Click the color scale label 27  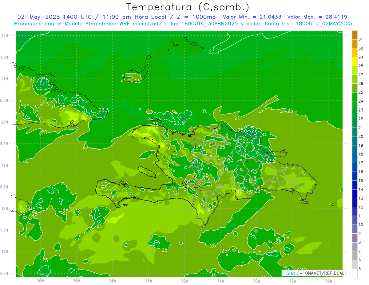coord(361,75)
